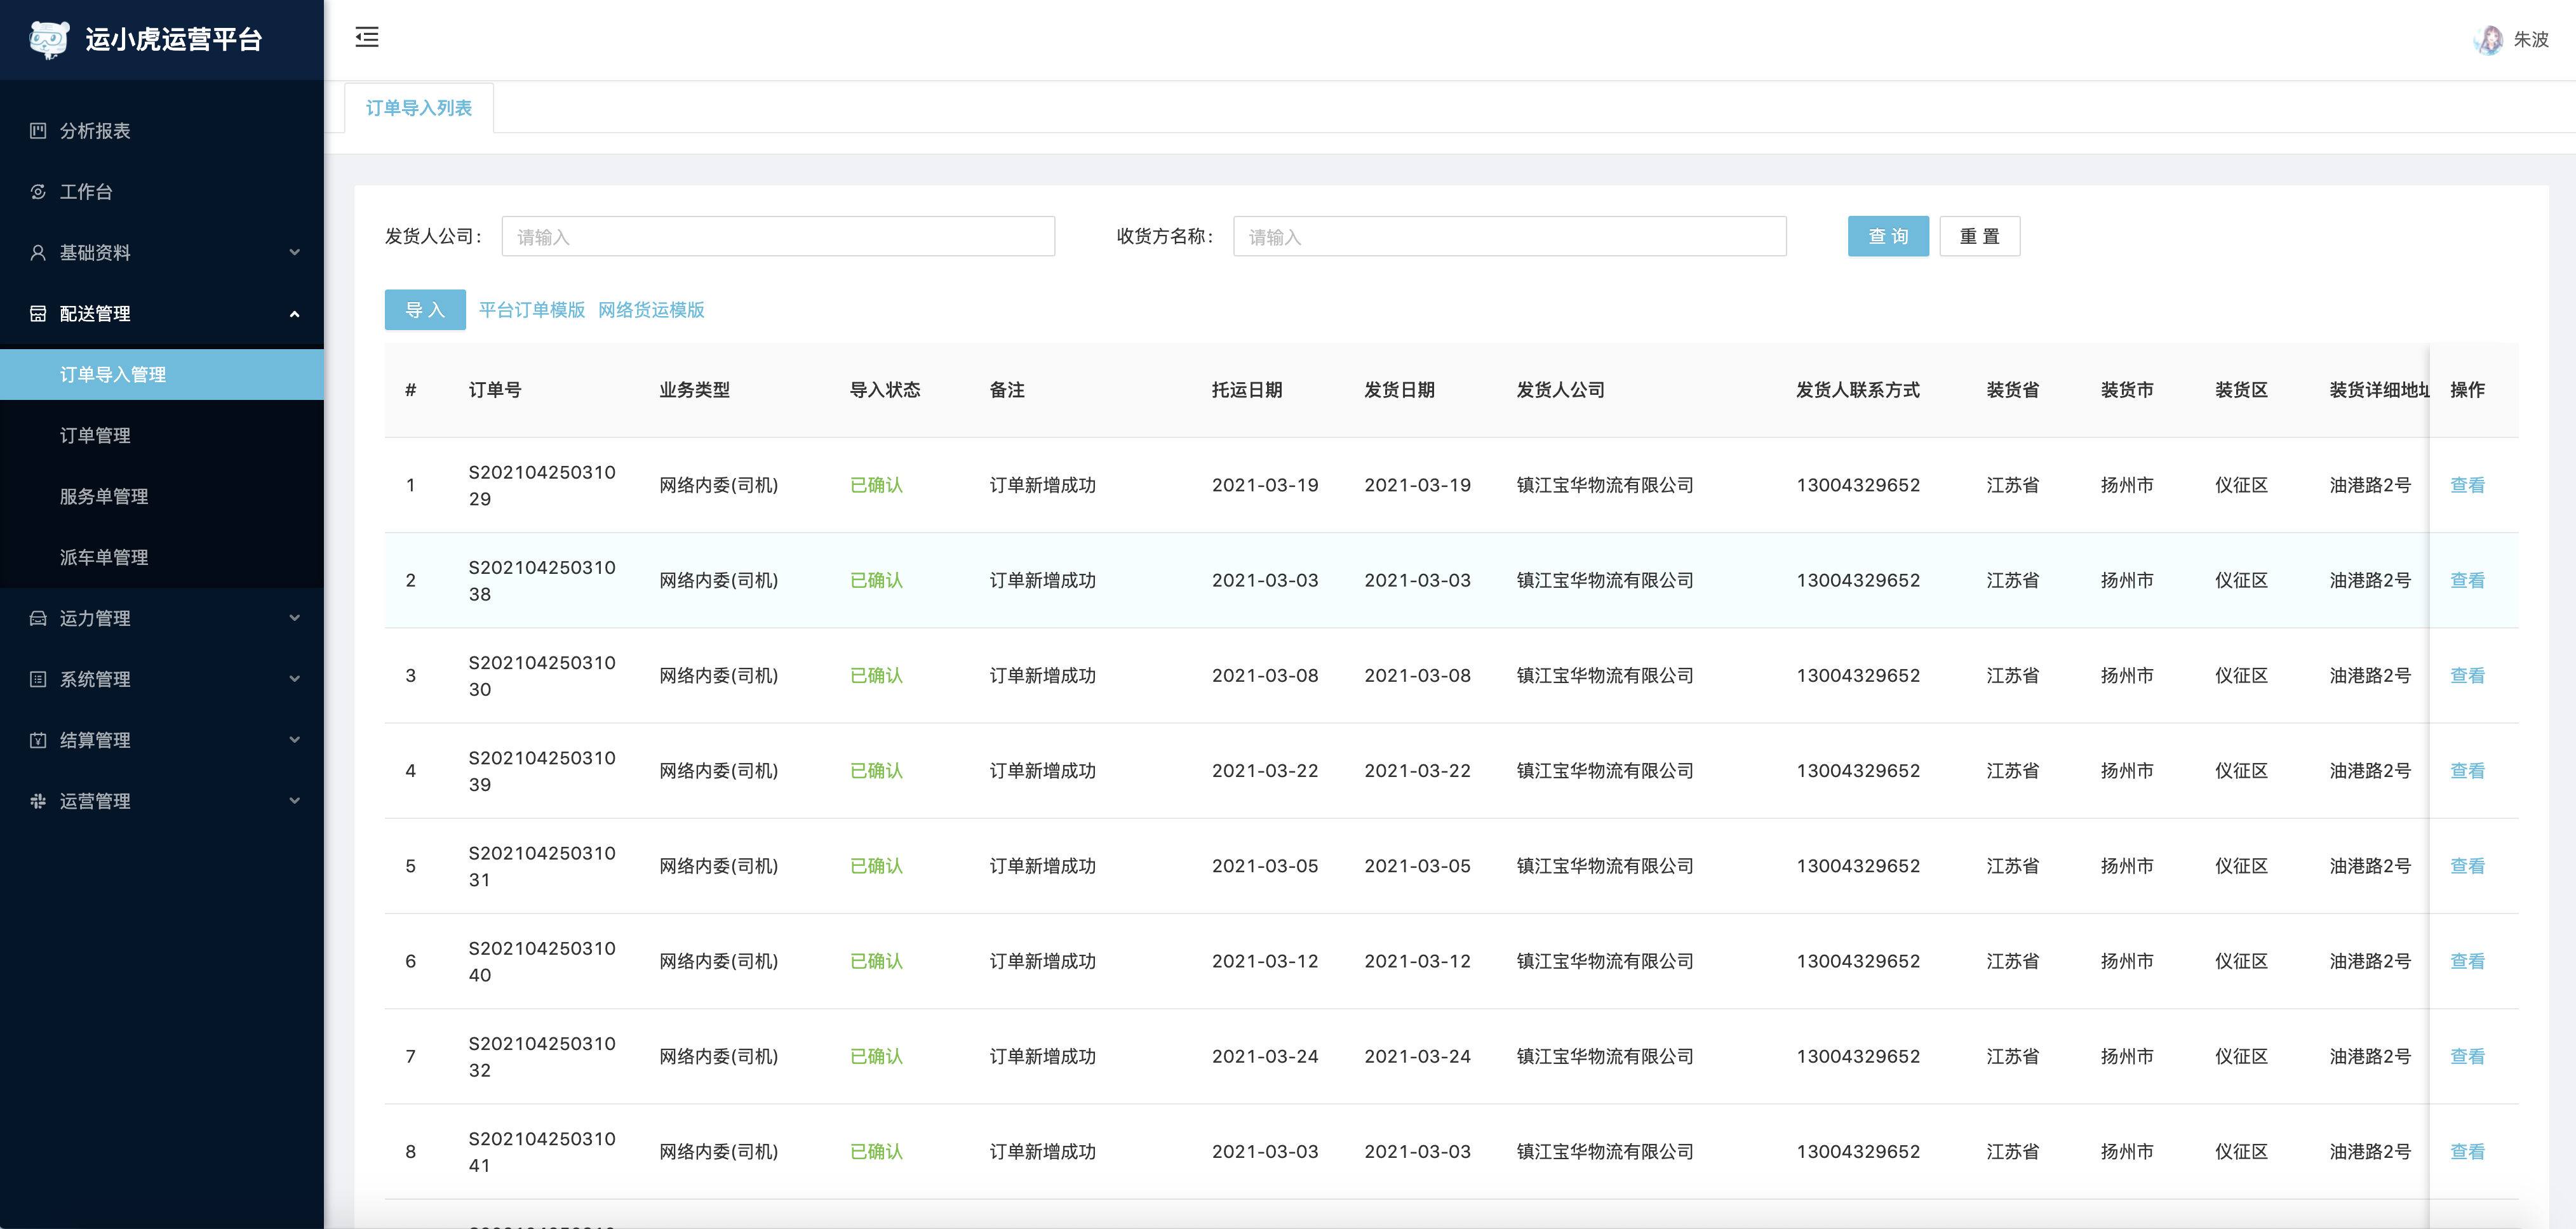Select the 订单导入列表 tab
This screenshot has height=1229, width=2576.
tap(418, 108)
